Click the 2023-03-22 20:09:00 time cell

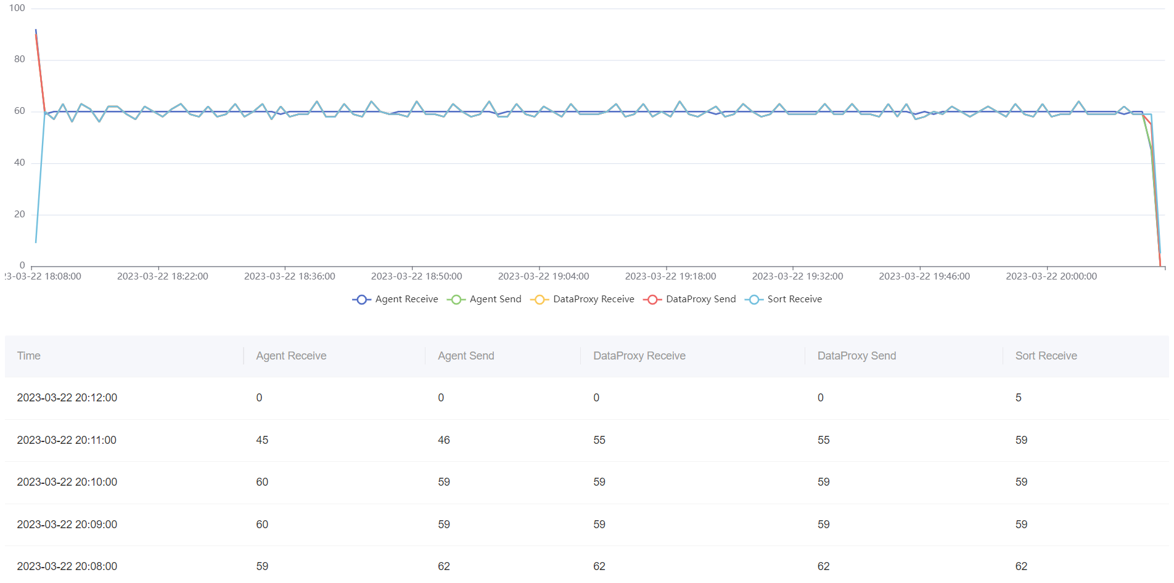[x=67, y=525]
